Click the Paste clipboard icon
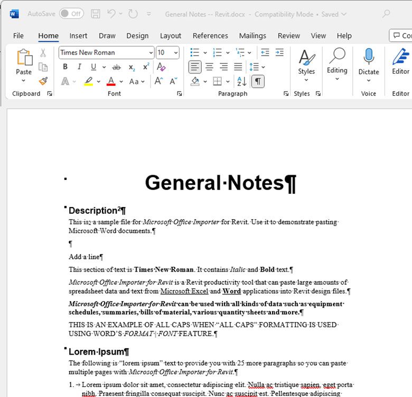Screen dimensions: 412x397 [24, 57]
